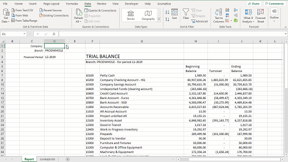
Task: Switch to the Insert tab
Action: [x=33, y=4]
